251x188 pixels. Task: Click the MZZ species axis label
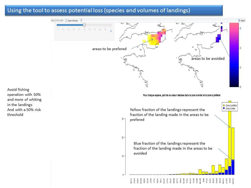tap(220, 181)
